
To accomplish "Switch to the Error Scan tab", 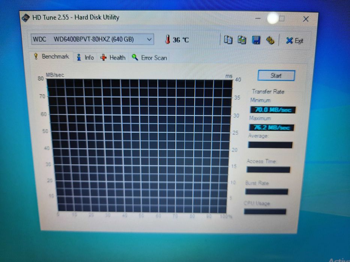I will coord(149,58).
